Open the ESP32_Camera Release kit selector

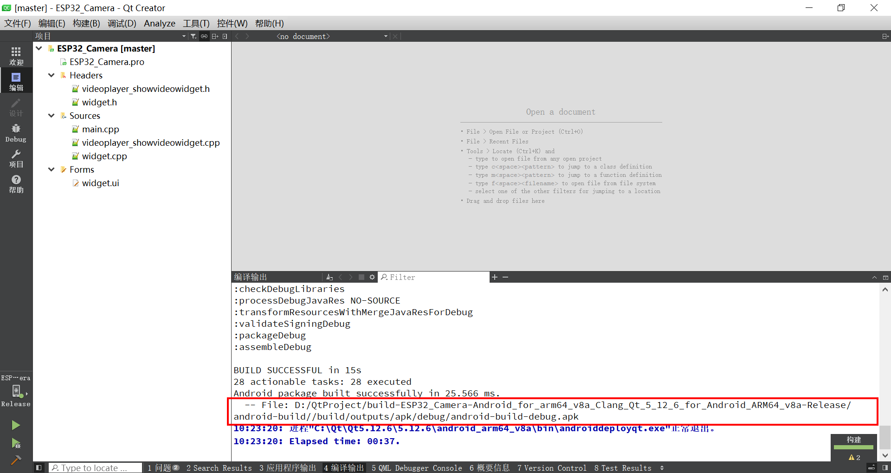click(x=16, y=391)
